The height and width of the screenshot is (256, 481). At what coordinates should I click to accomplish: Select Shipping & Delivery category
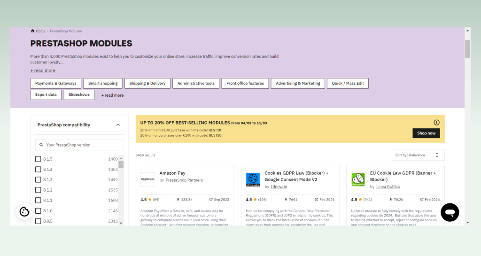tap(147, 84)
